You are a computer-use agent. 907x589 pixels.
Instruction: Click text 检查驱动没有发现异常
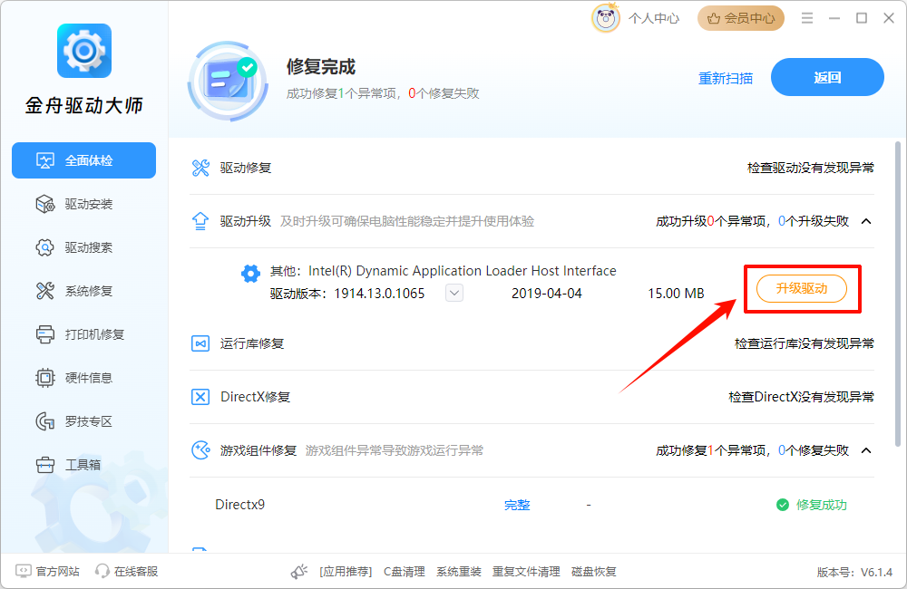click(x=810, y=168)
